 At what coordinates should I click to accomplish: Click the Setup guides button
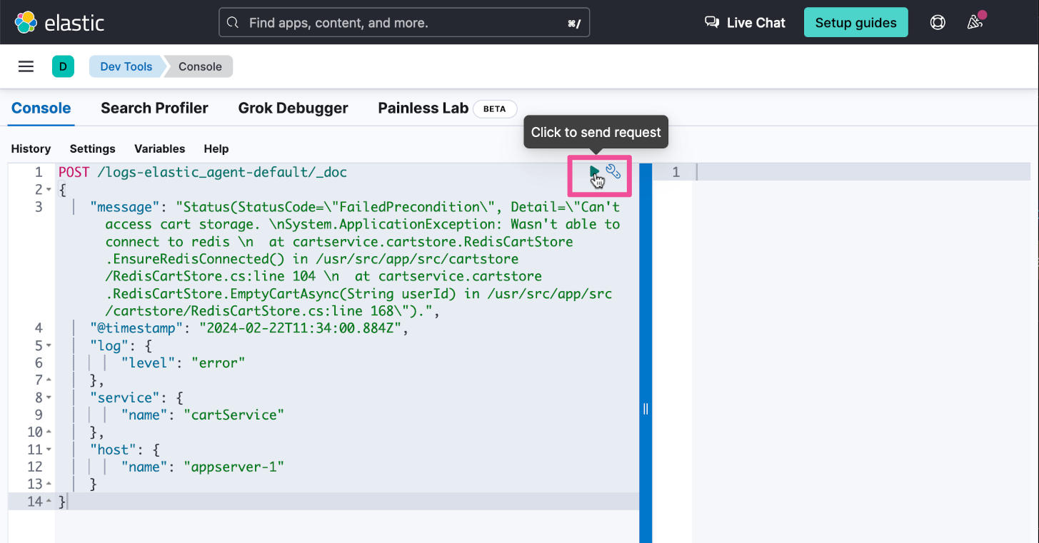855,23
